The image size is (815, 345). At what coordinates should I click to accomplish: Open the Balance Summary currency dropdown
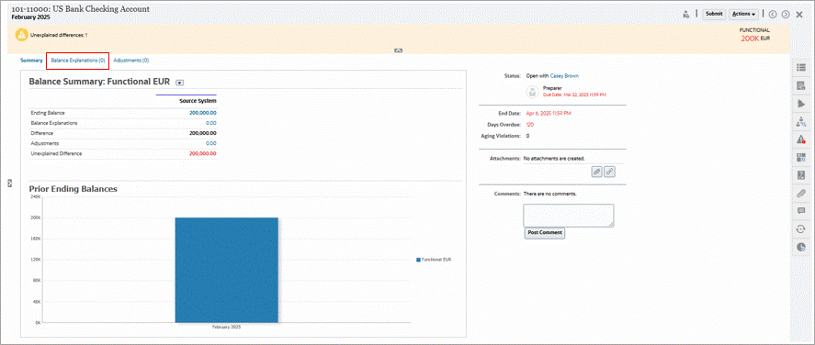[x=179, y=82]
